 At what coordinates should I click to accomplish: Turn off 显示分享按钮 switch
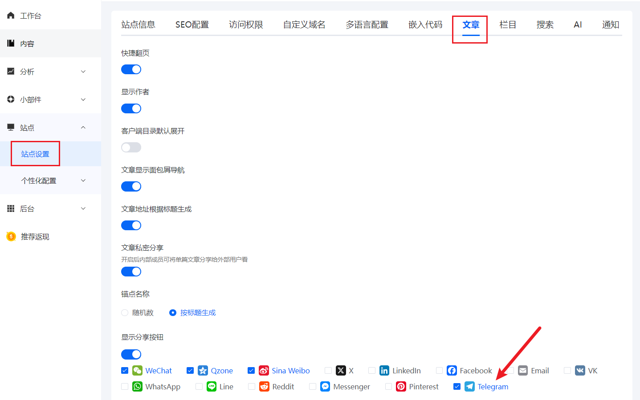[131, 354]
